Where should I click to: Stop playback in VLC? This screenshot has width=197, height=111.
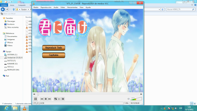click(x=46, y=99)
